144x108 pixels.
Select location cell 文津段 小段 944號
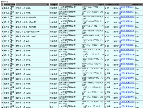(33, 13)
